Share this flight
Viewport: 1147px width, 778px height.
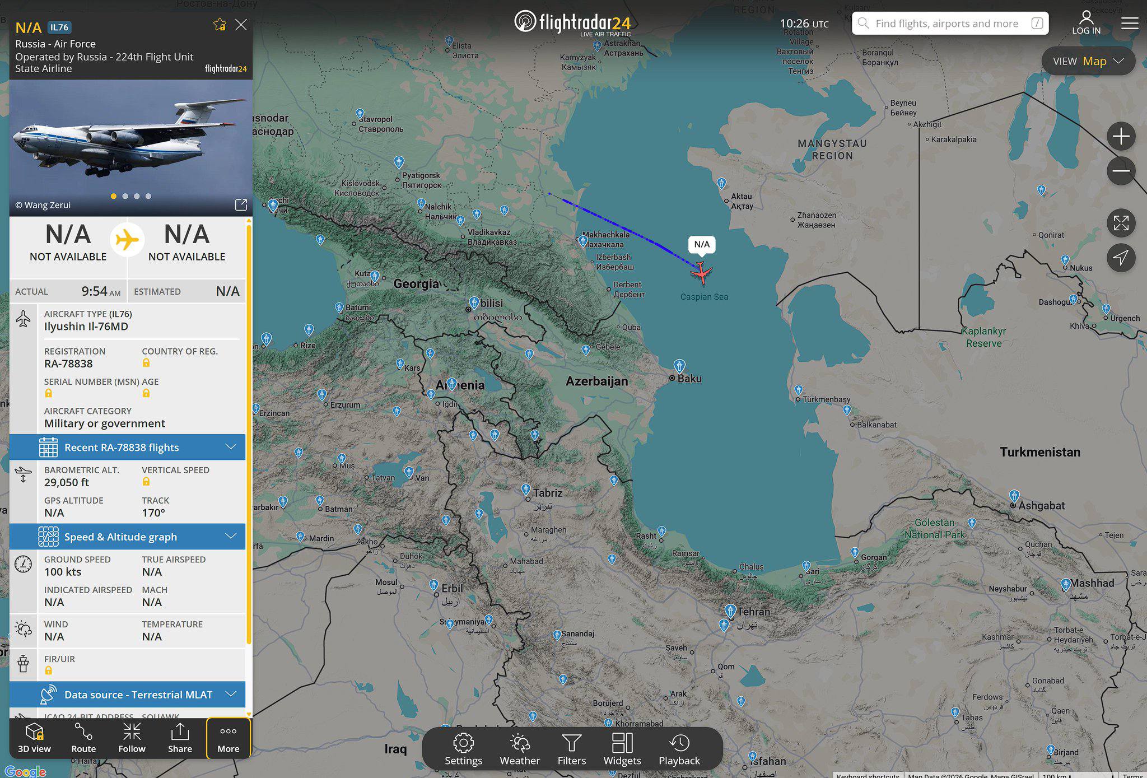tap(180, 738)
